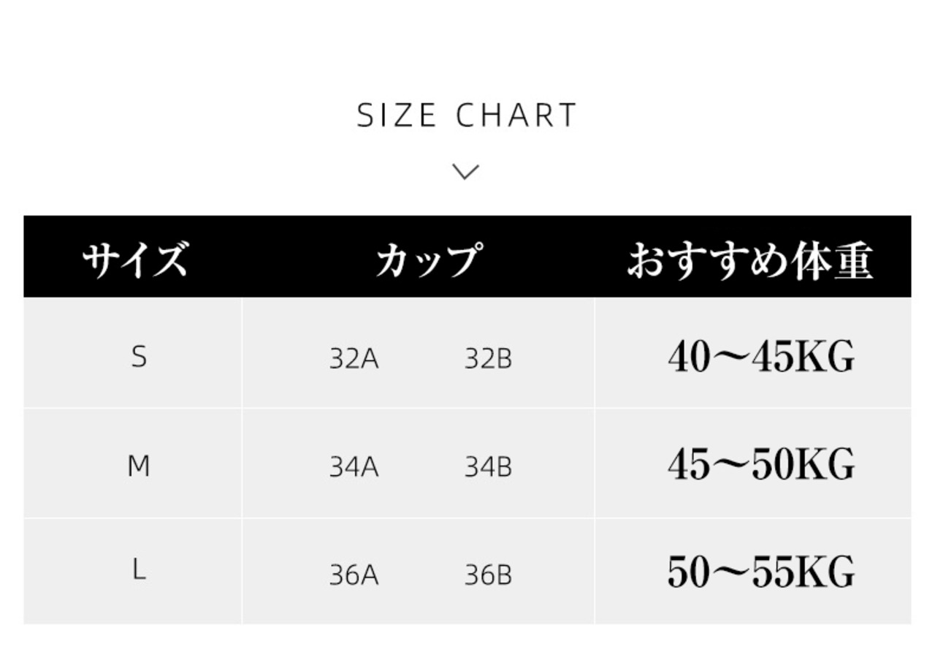
Task: Select the サイズ column header
Action: click(x=134, y=259)
